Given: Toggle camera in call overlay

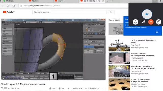Looking at the screenshot, I should point(143,22).
